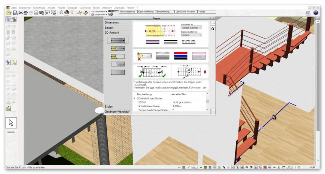The width and height of the screenshot is (325, 174).
Task: Click the pencil-and-ruler toolbar icon
Action: 85,13
